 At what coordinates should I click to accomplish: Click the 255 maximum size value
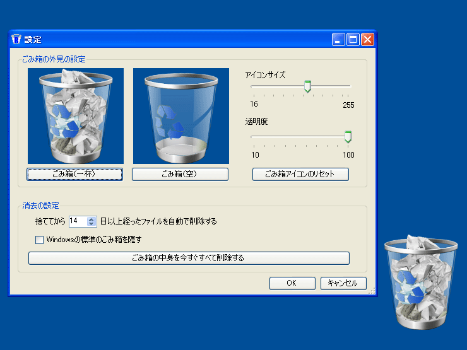(348, 105)
